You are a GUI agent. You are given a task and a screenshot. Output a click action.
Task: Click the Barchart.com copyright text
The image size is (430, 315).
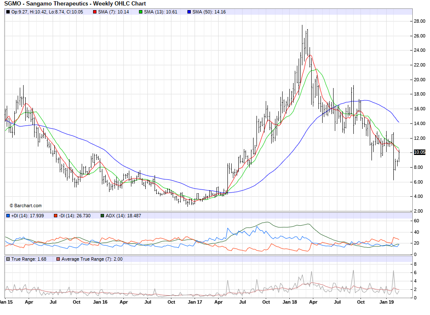coord(26,206)
